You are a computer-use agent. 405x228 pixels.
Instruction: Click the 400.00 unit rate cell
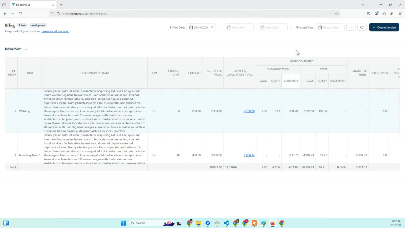(x=192, y=155)
